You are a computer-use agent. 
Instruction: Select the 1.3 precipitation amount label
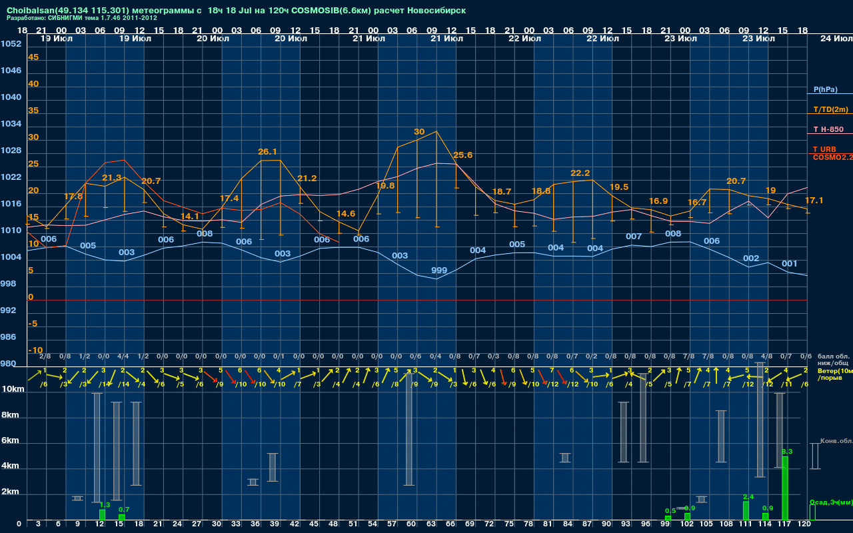105,505
